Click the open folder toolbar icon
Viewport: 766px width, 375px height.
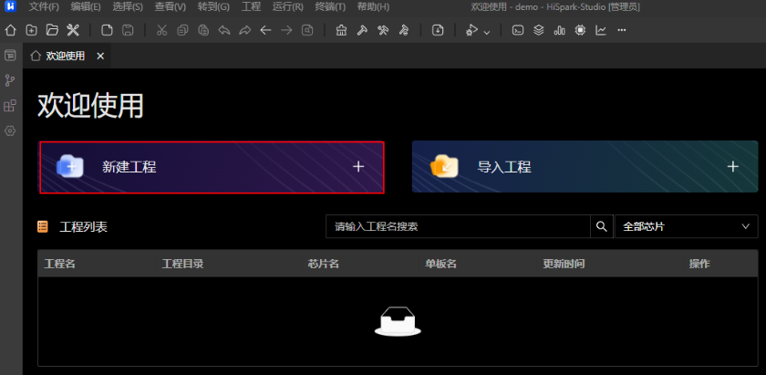pyautogui.click(x=52, y=30)
